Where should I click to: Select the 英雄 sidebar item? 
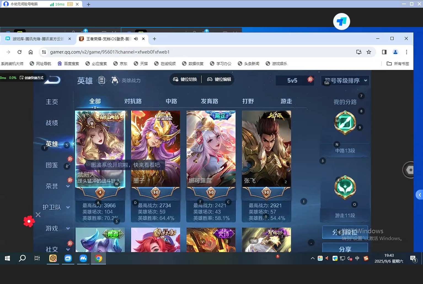coord(52,144)
